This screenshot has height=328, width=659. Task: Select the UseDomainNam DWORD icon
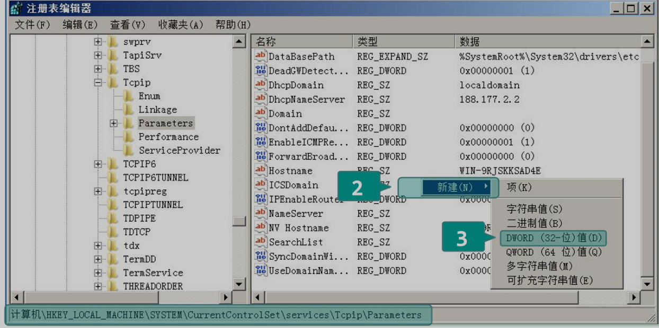(x=261, y=270)
